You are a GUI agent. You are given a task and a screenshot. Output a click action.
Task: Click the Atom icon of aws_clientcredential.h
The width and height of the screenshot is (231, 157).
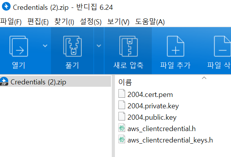click(x=122, y=128)
